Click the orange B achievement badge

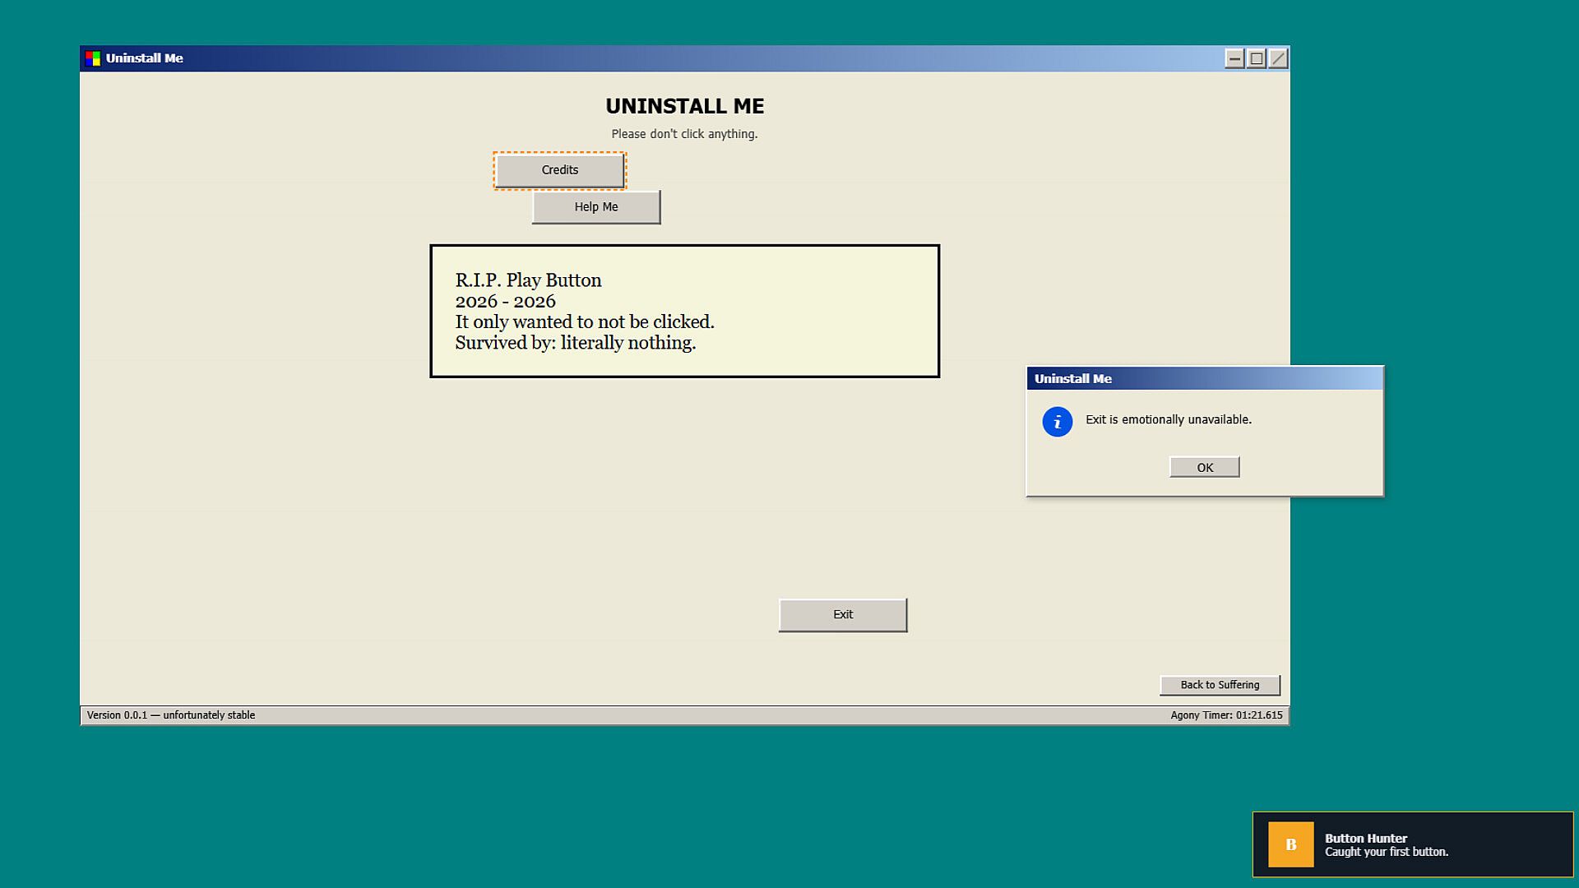[1291, 844]
